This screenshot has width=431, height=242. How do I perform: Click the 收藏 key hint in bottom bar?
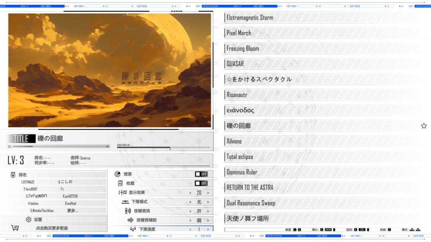pyautogui.click(x=389, y=230)
